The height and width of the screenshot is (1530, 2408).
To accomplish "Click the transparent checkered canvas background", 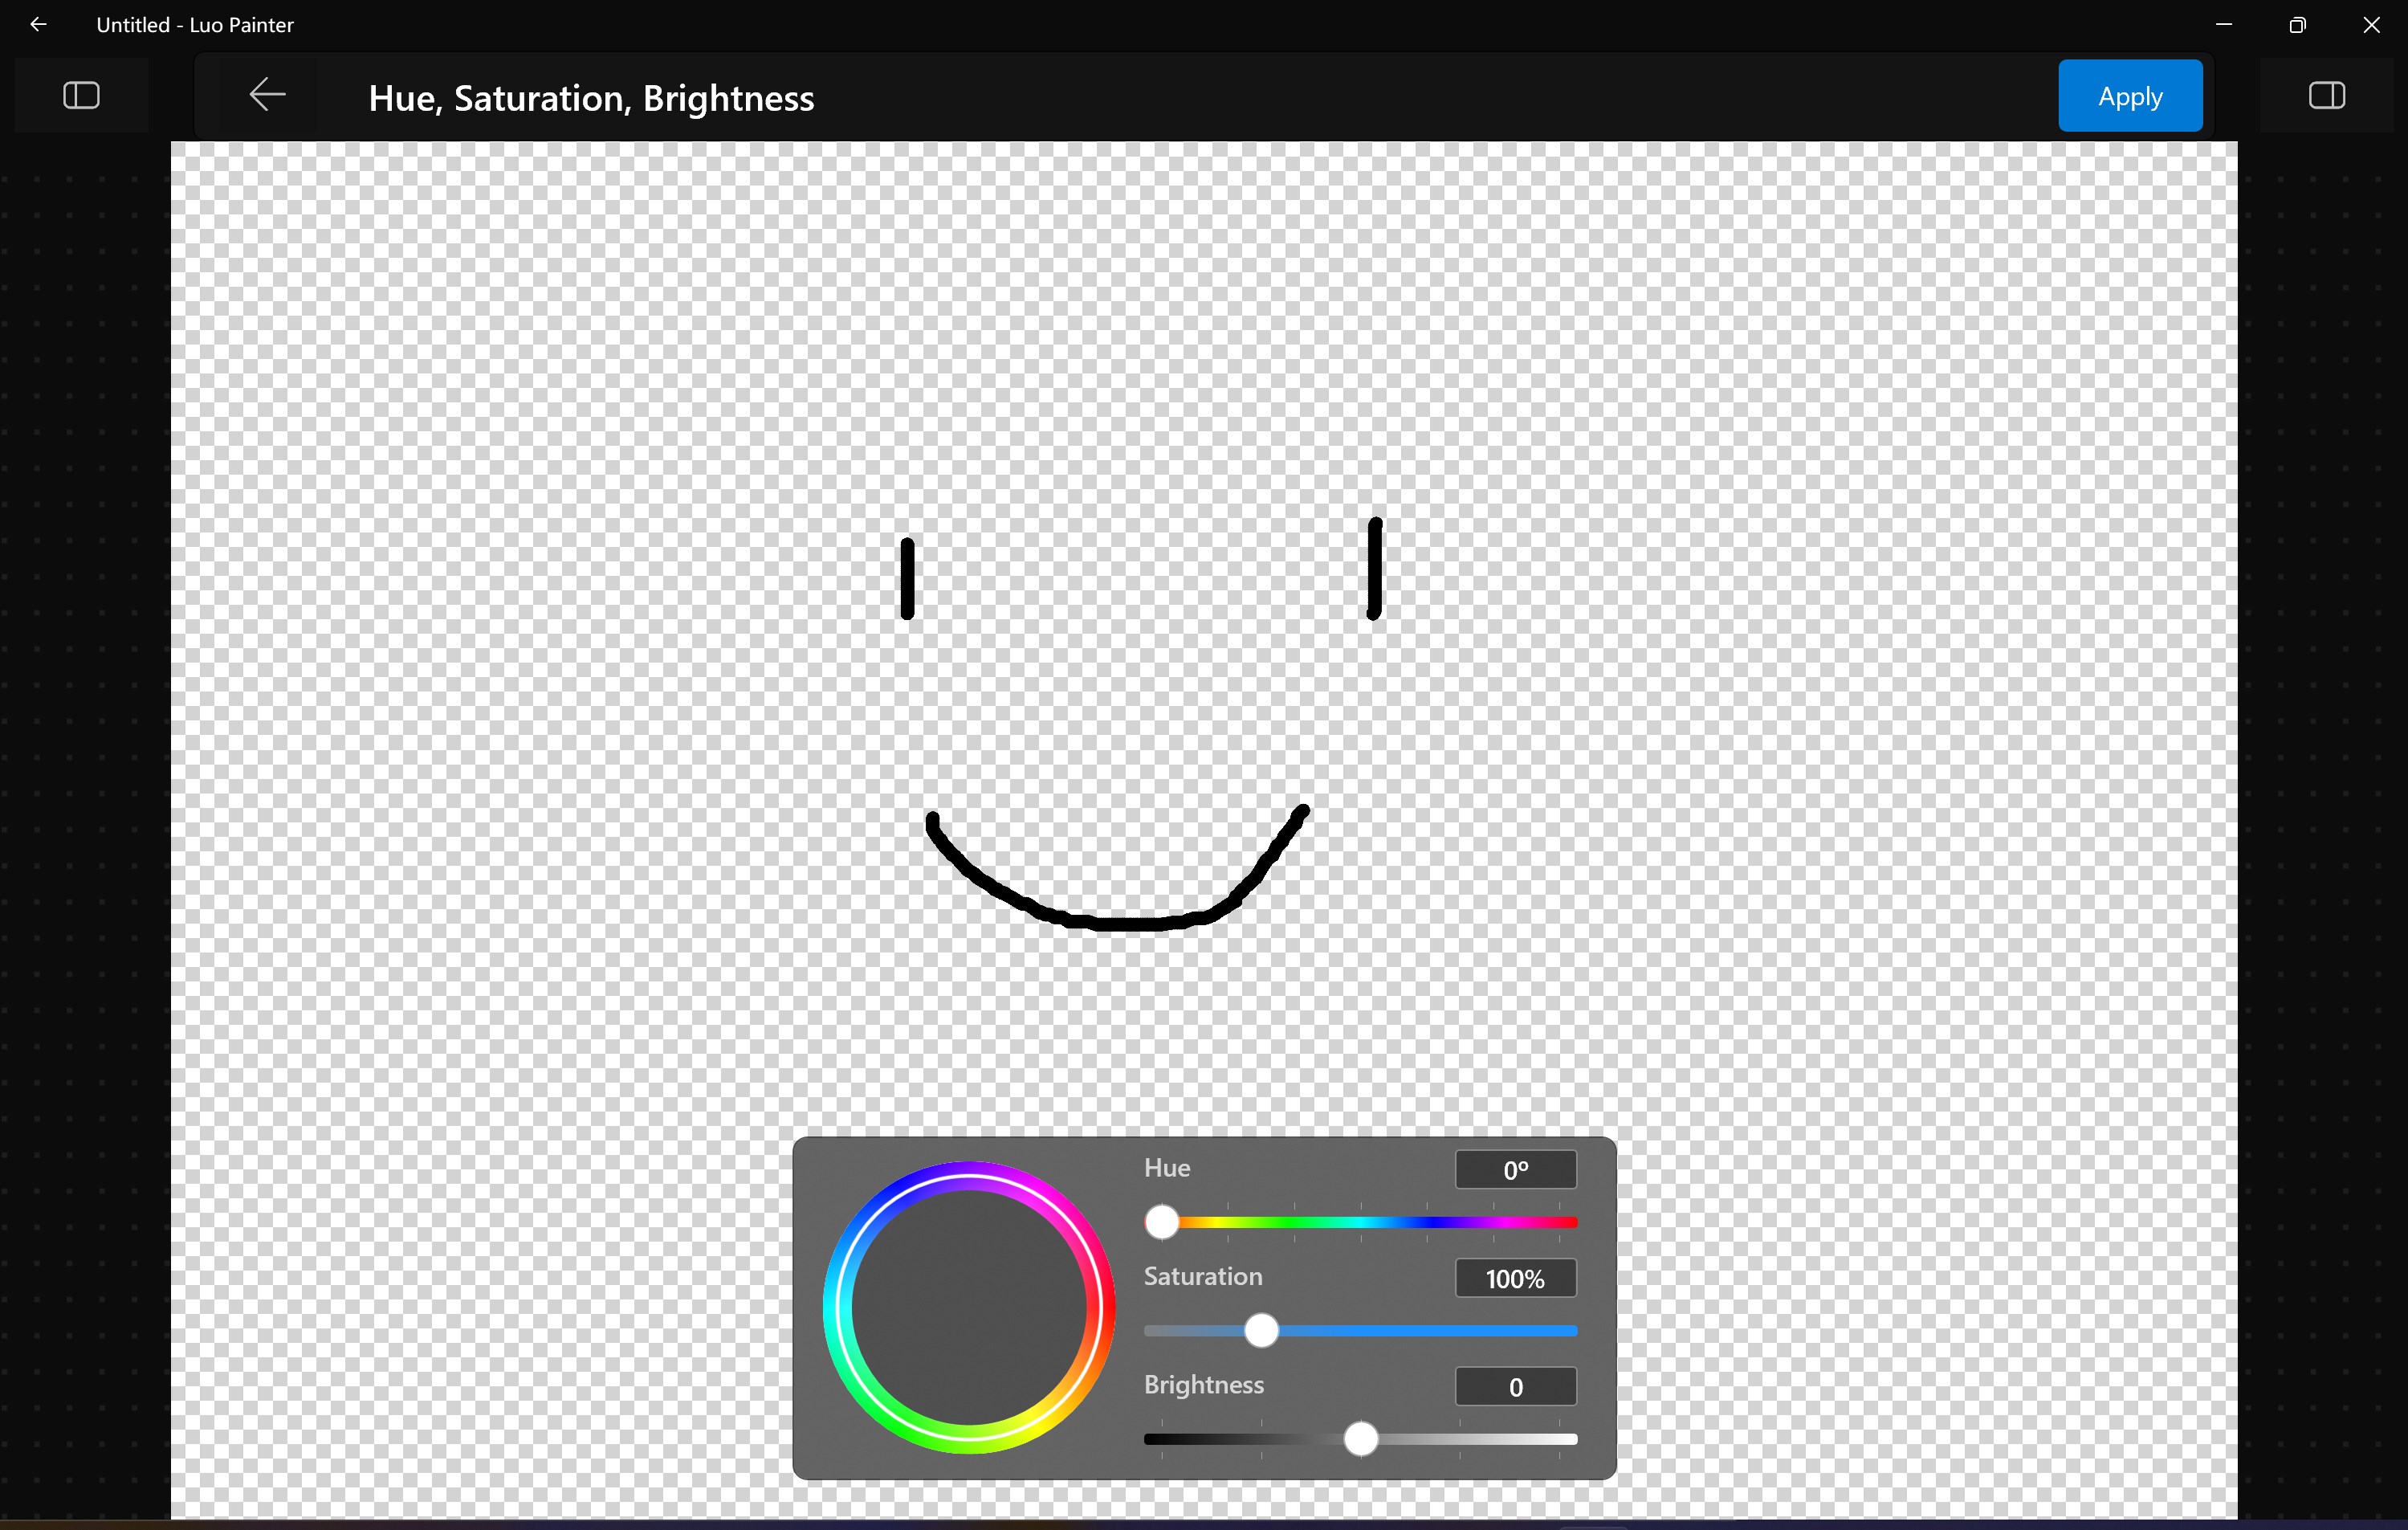I will pyautogui.click(x=500, y=400).
